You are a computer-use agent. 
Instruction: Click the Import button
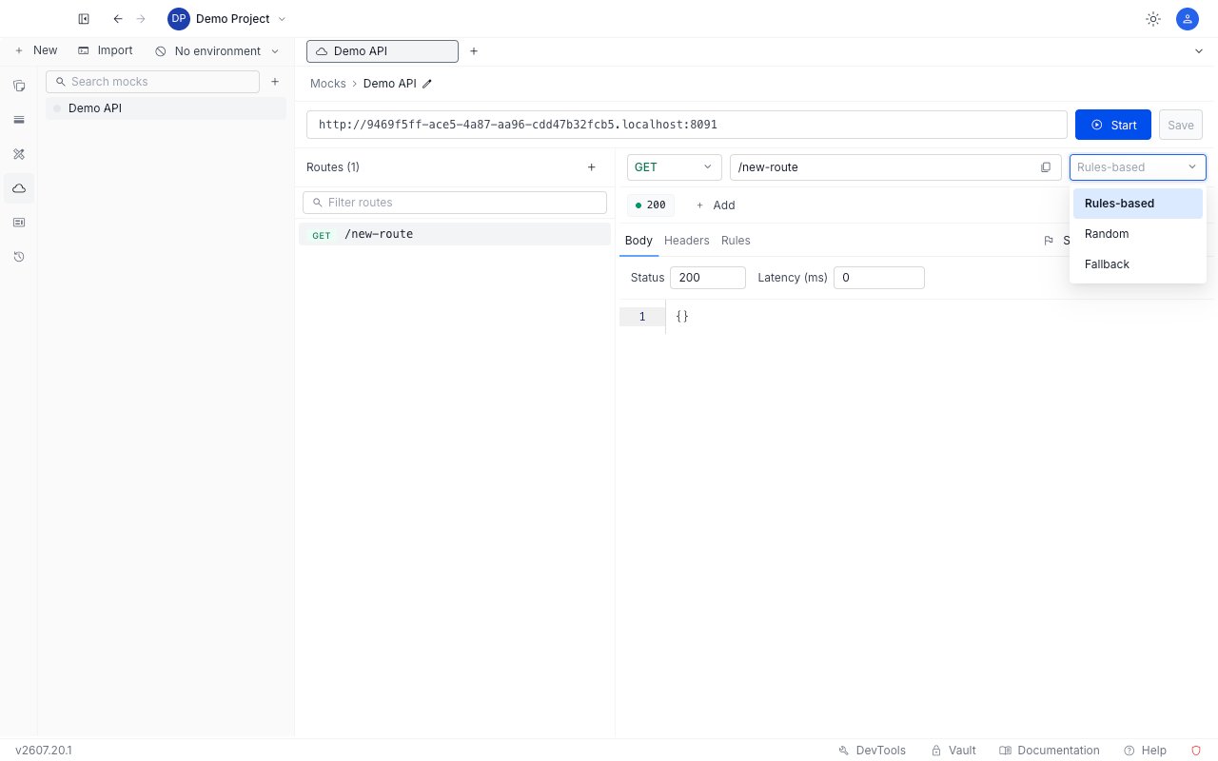click(106, 50)
